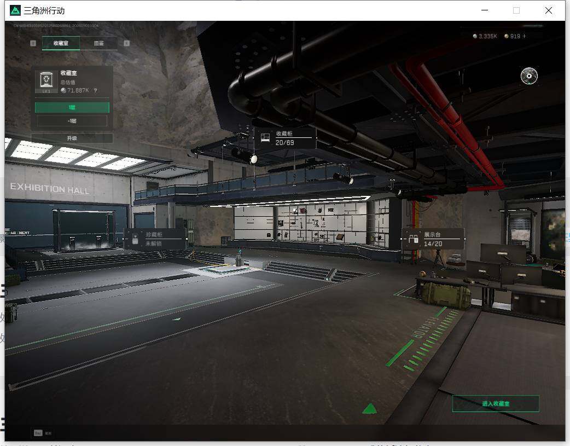The height and width of the screenshot is (446, 570).
Task: Open the 展示台 14/20 display stand marker
Action: [433, 239]
